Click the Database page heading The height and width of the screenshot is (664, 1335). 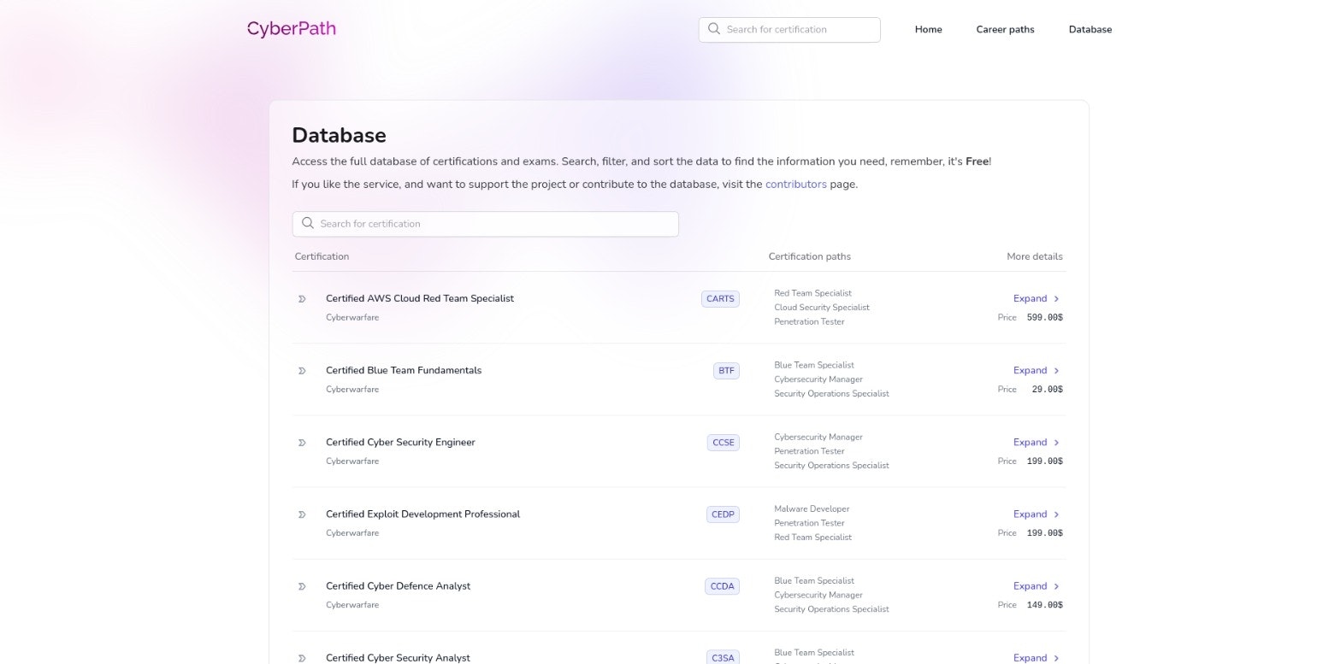(339, 135)
